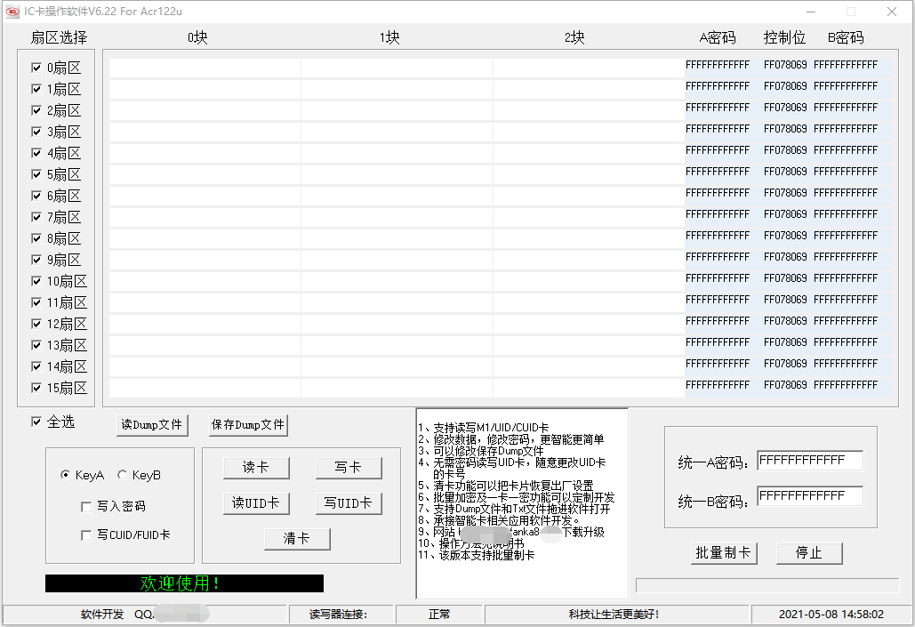Image resolution: width=915 pixels, height=627 pixels.
Task: Click the 写卡 button
Action: [349, 468]
